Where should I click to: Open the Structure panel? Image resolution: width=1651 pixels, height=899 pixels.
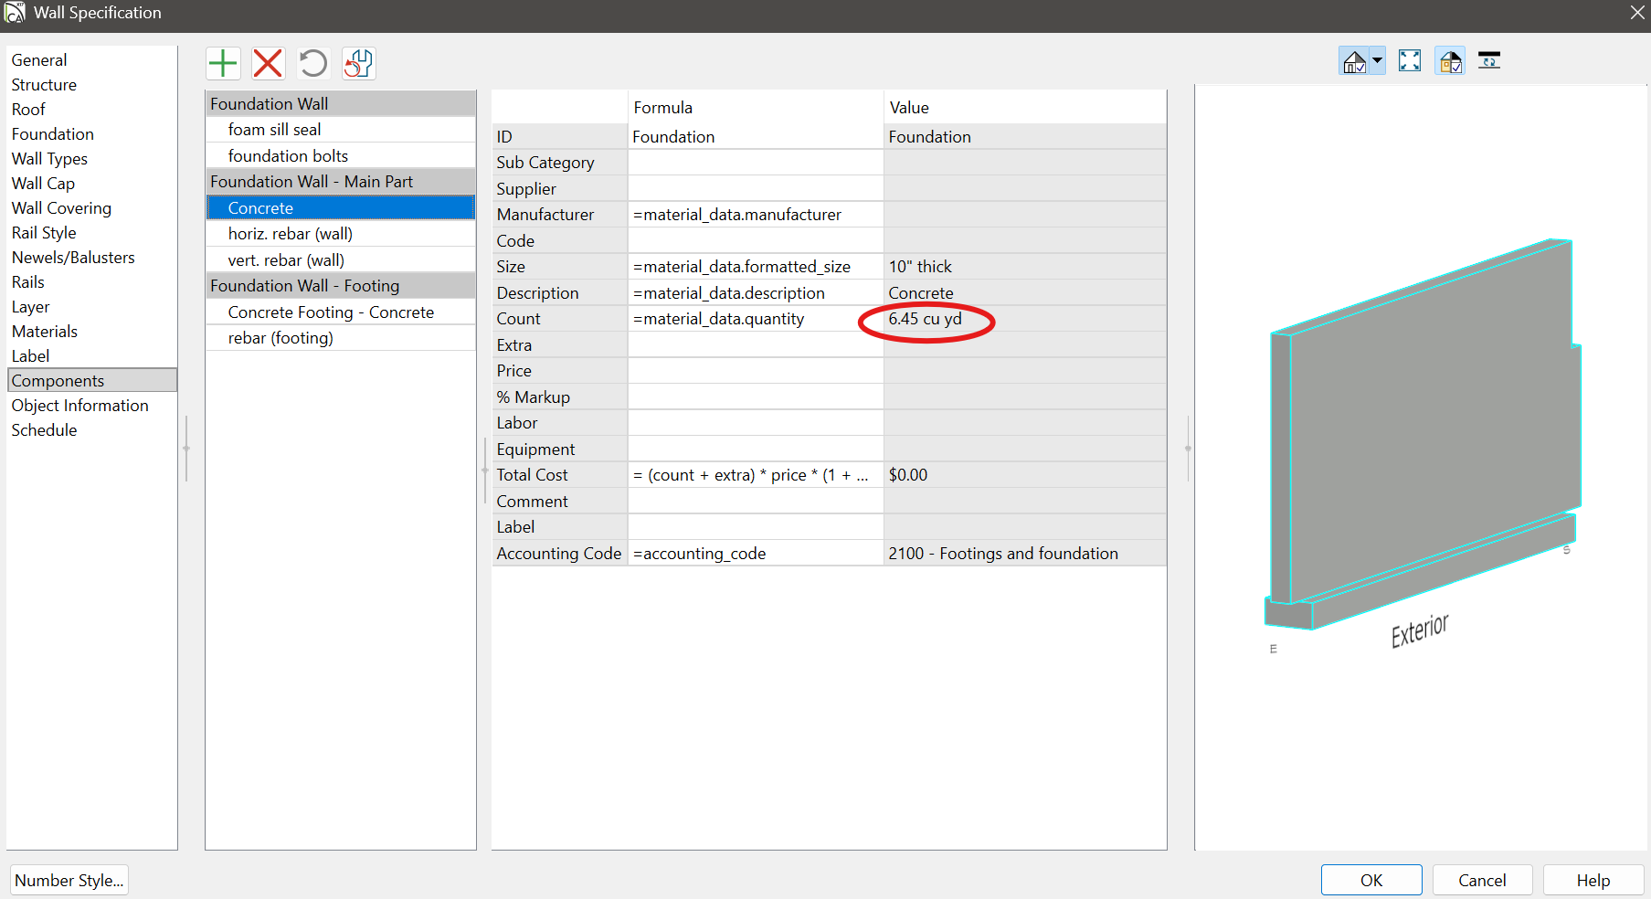coord(44,85)
